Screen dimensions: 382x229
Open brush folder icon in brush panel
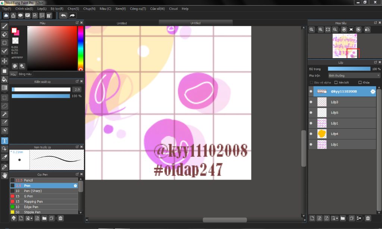(44, 218)
